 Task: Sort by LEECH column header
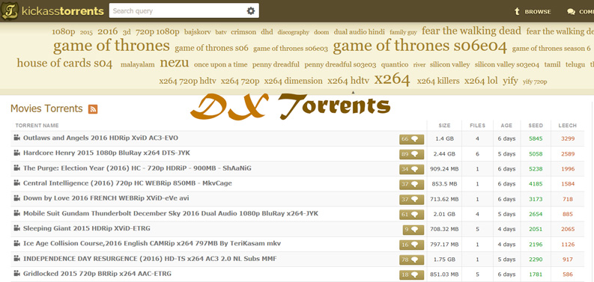click(x=568, y=125)
